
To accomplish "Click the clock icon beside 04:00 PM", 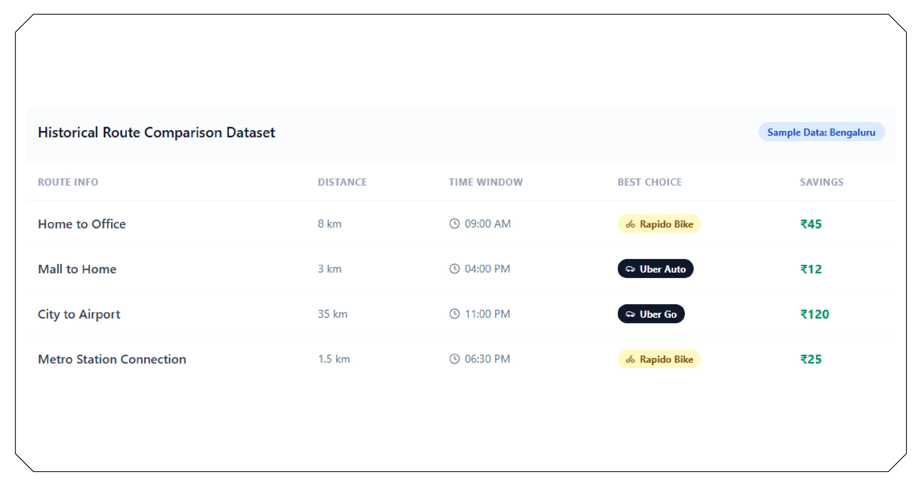I will point(454,269).
